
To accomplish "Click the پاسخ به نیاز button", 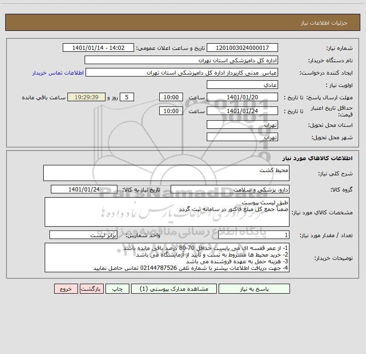I will click(254, 289).
